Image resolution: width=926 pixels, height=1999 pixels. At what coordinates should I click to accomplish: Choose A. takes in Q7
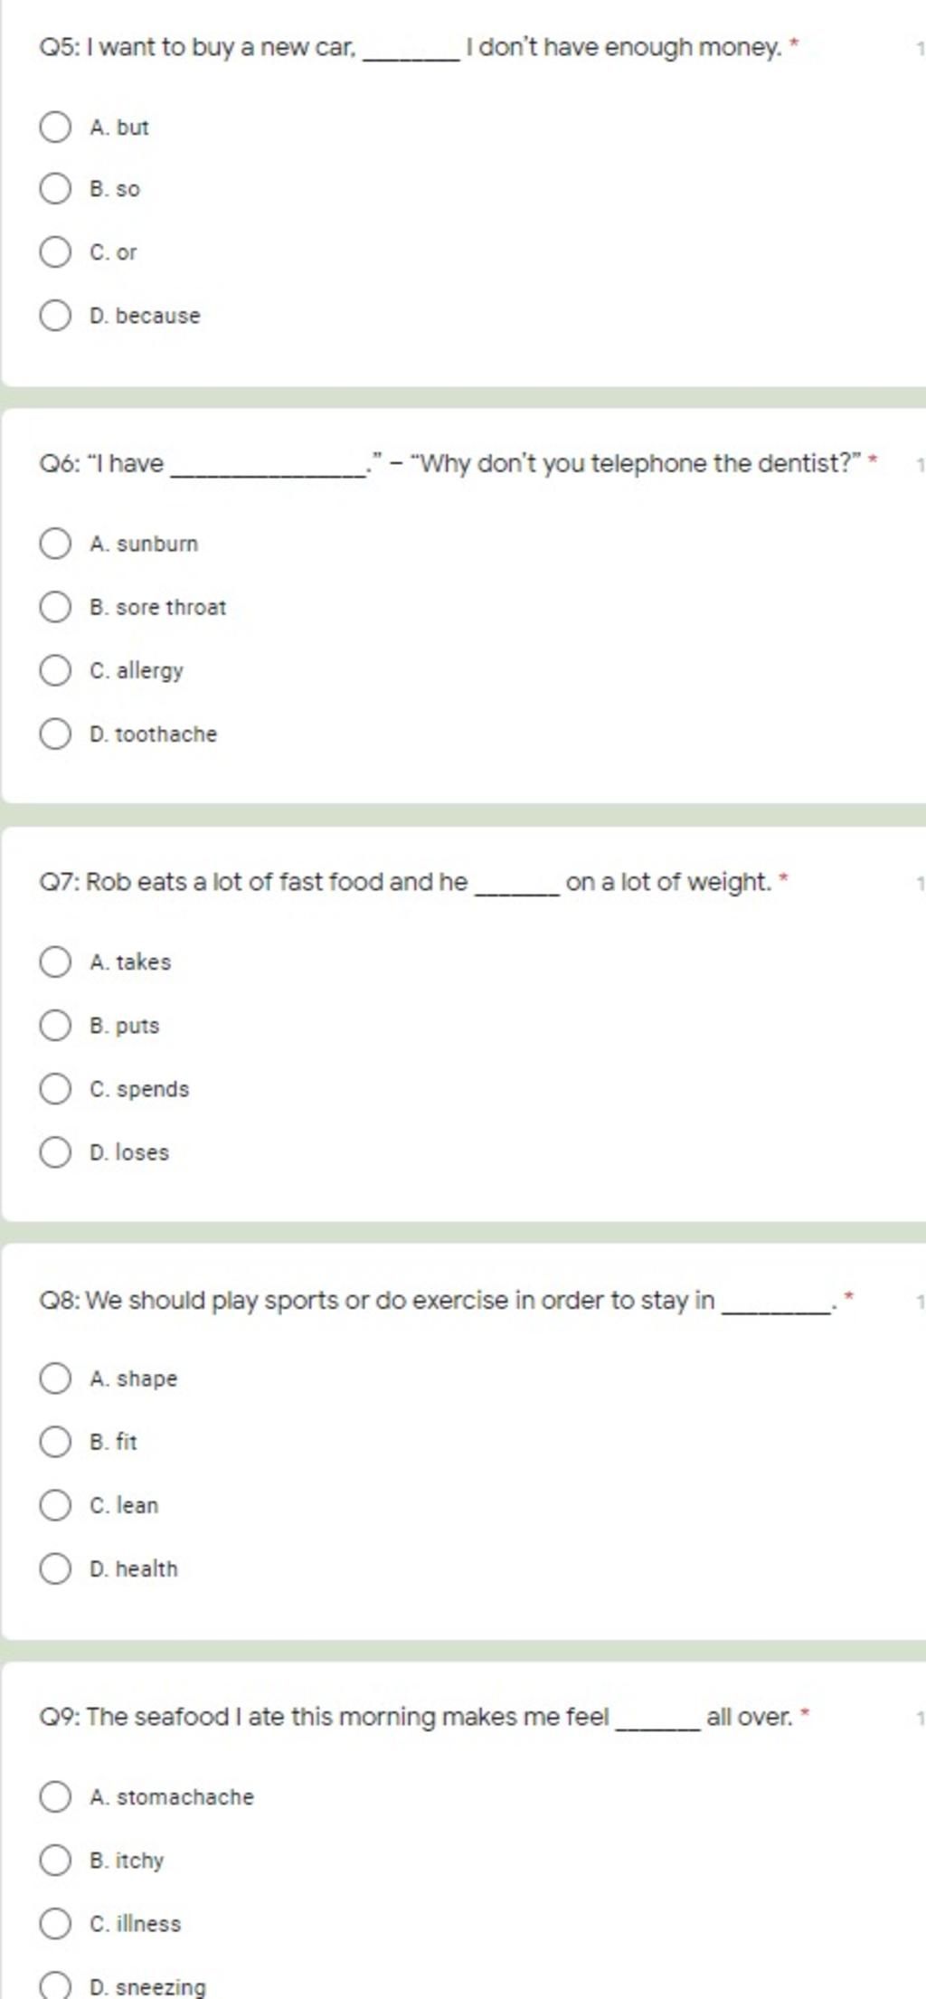click(x=55, y=962)
